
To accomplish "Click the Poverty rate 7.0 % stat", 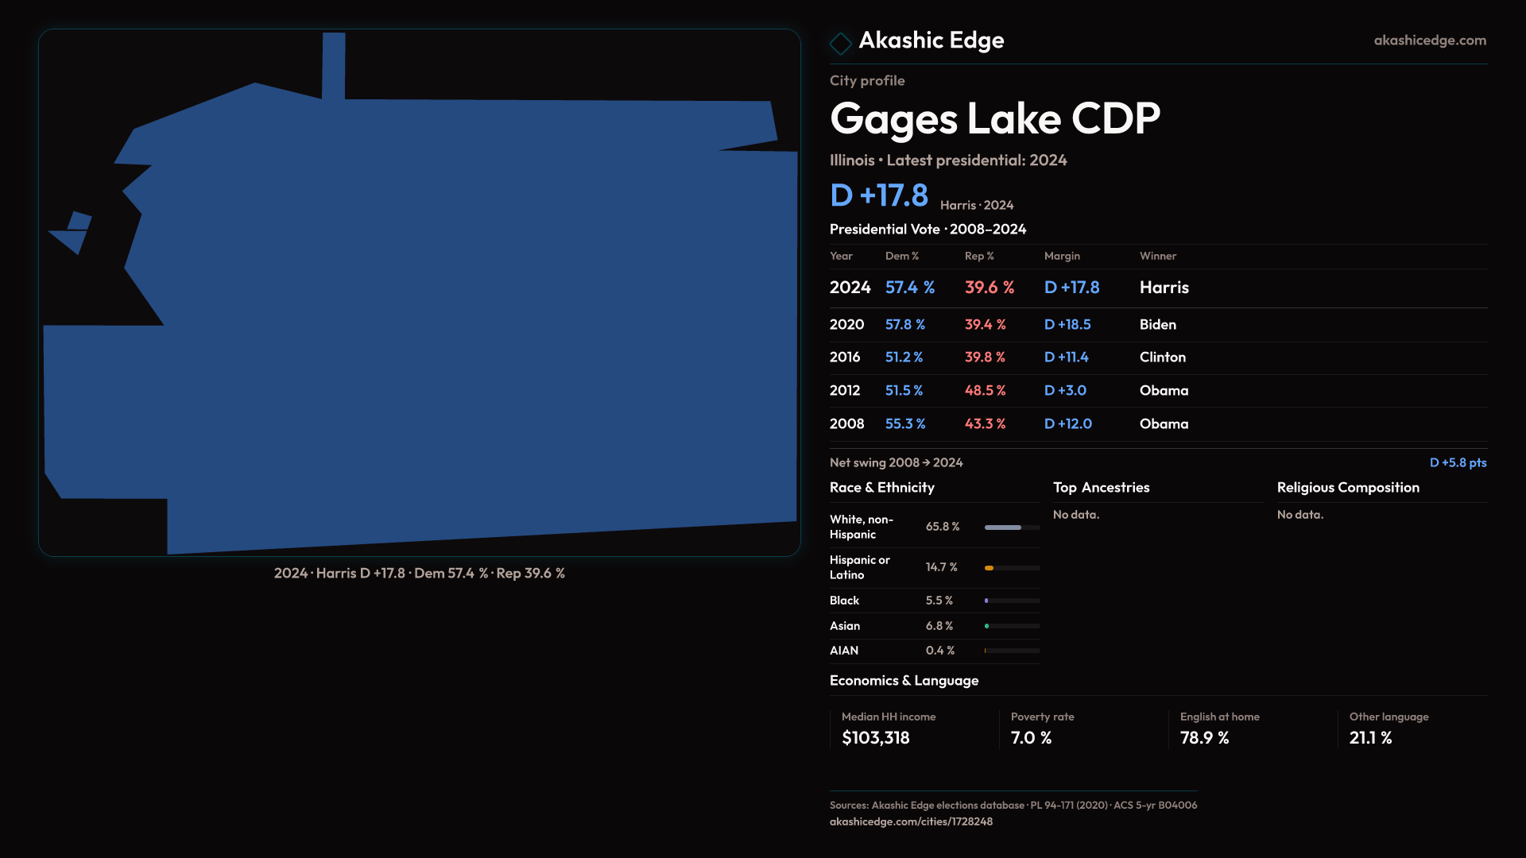I will [1031, 738].
